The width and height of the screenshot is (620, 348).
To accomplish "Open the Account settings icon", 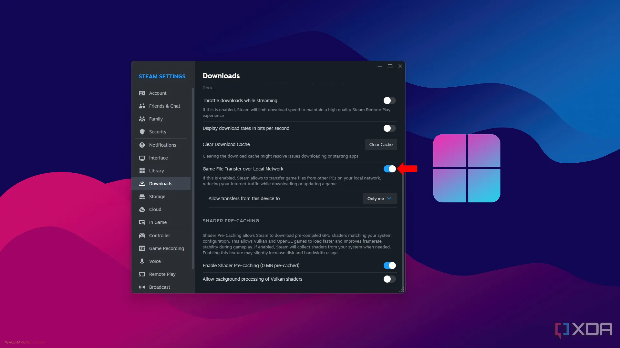I will click(x=142, y=93).
